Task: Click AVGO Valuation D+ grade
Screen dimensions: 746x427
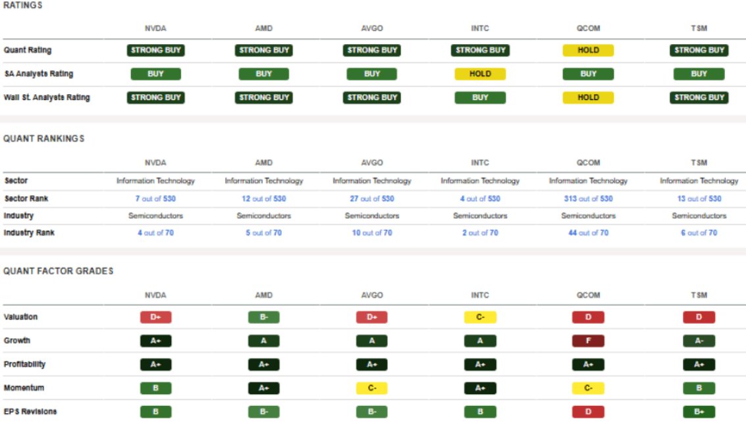Action: point(372,317)
